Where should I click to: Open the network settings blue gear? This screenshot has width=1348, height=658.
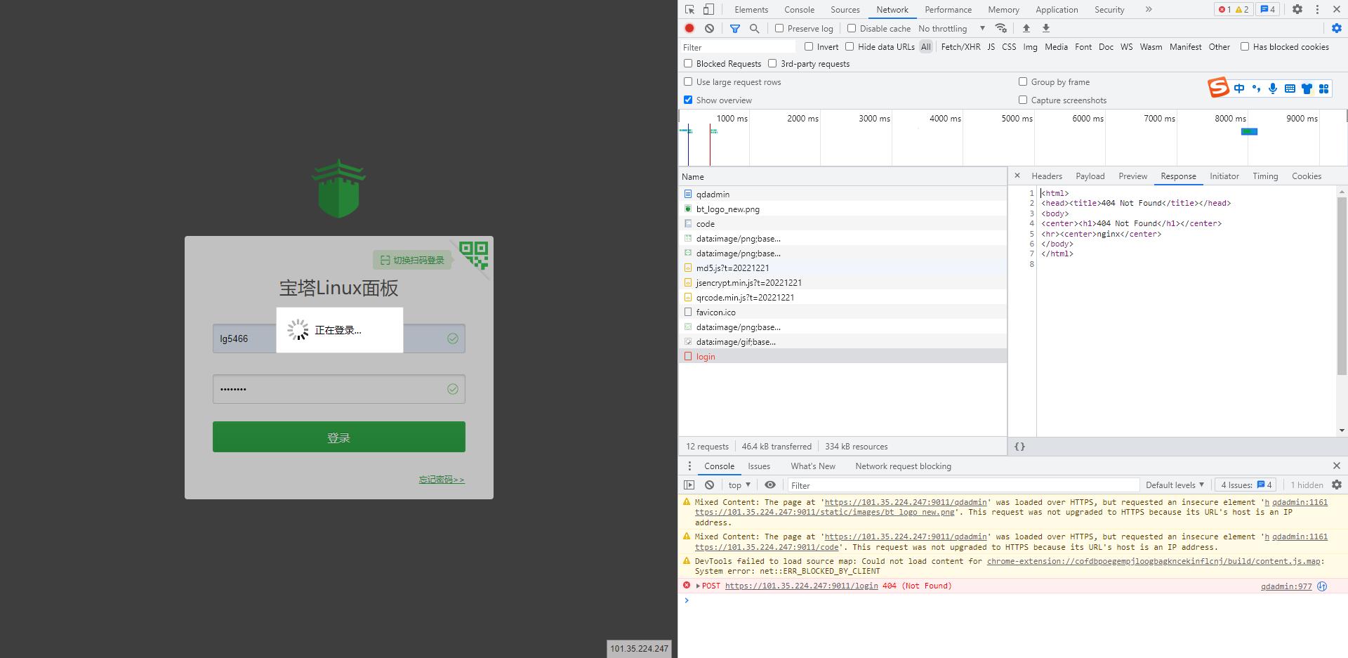pyautogui.click(x=1337, y=28)
